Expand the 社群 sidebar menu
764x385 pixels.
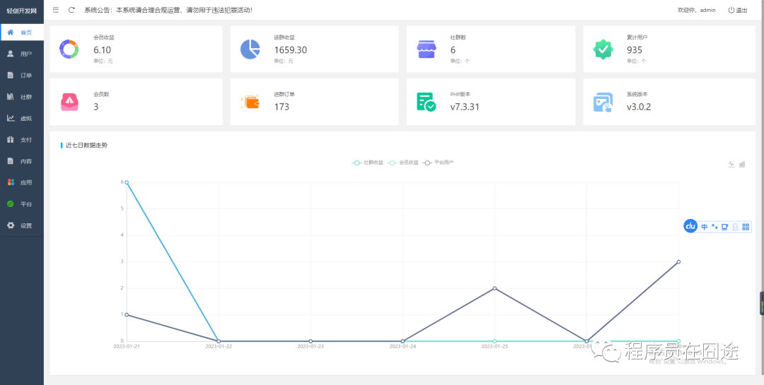21,97
